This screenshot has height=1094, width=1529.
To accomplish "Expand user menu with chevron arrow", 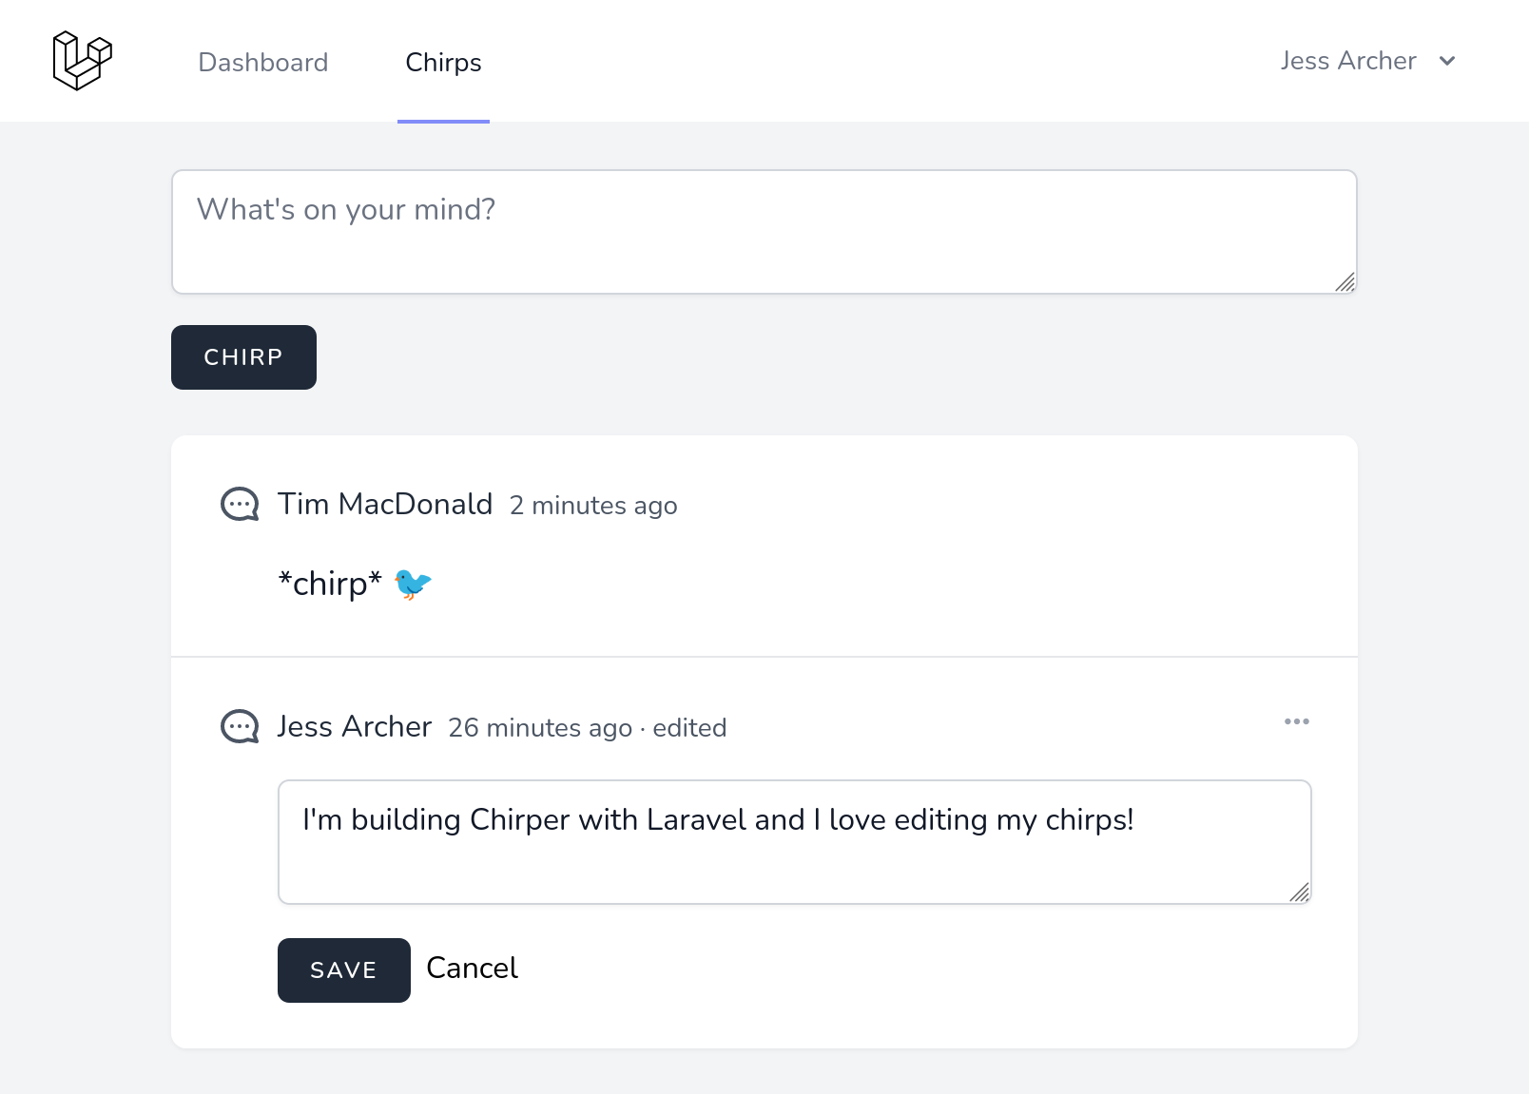I will pos(1447,62).
